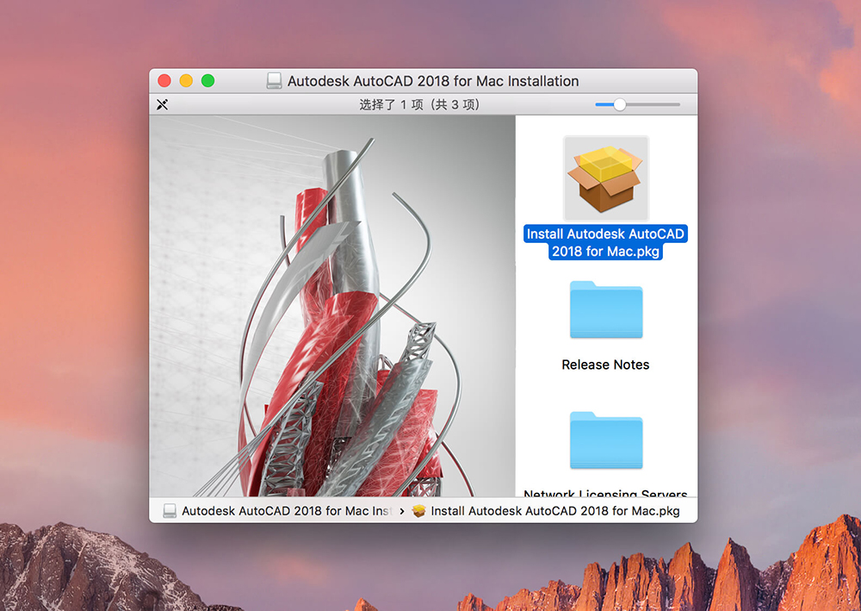The image size is (861, 611).
Task: Open the Release Notes folder icon
Action: [605, 309]
